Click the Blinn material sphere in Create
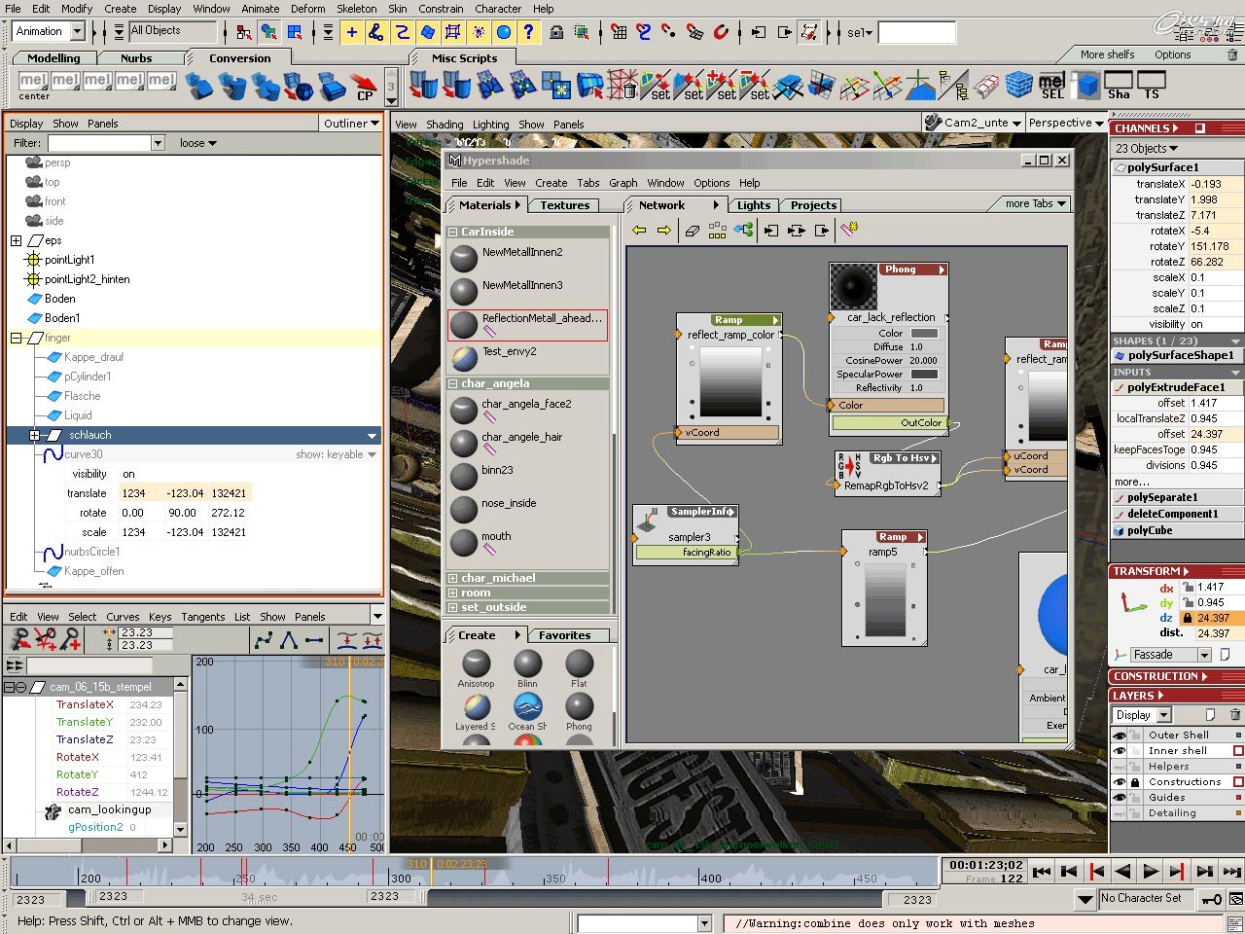This screenshot has width=1245, height=934. (527, 665)
